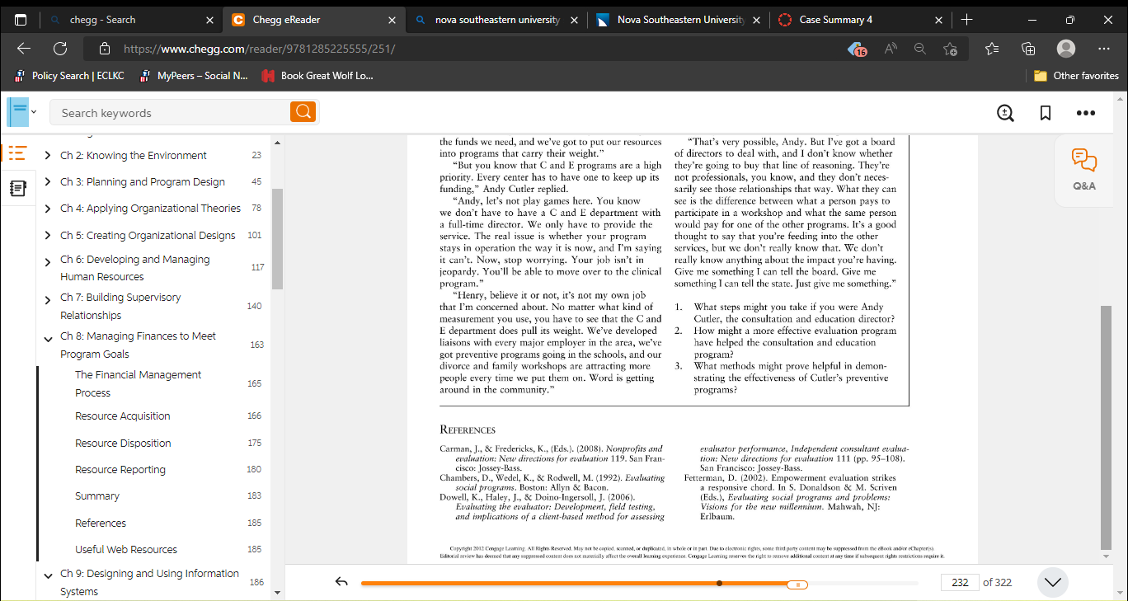Reload the page with refresh icon
The image size is (1128, 601).
coord(60,49)
